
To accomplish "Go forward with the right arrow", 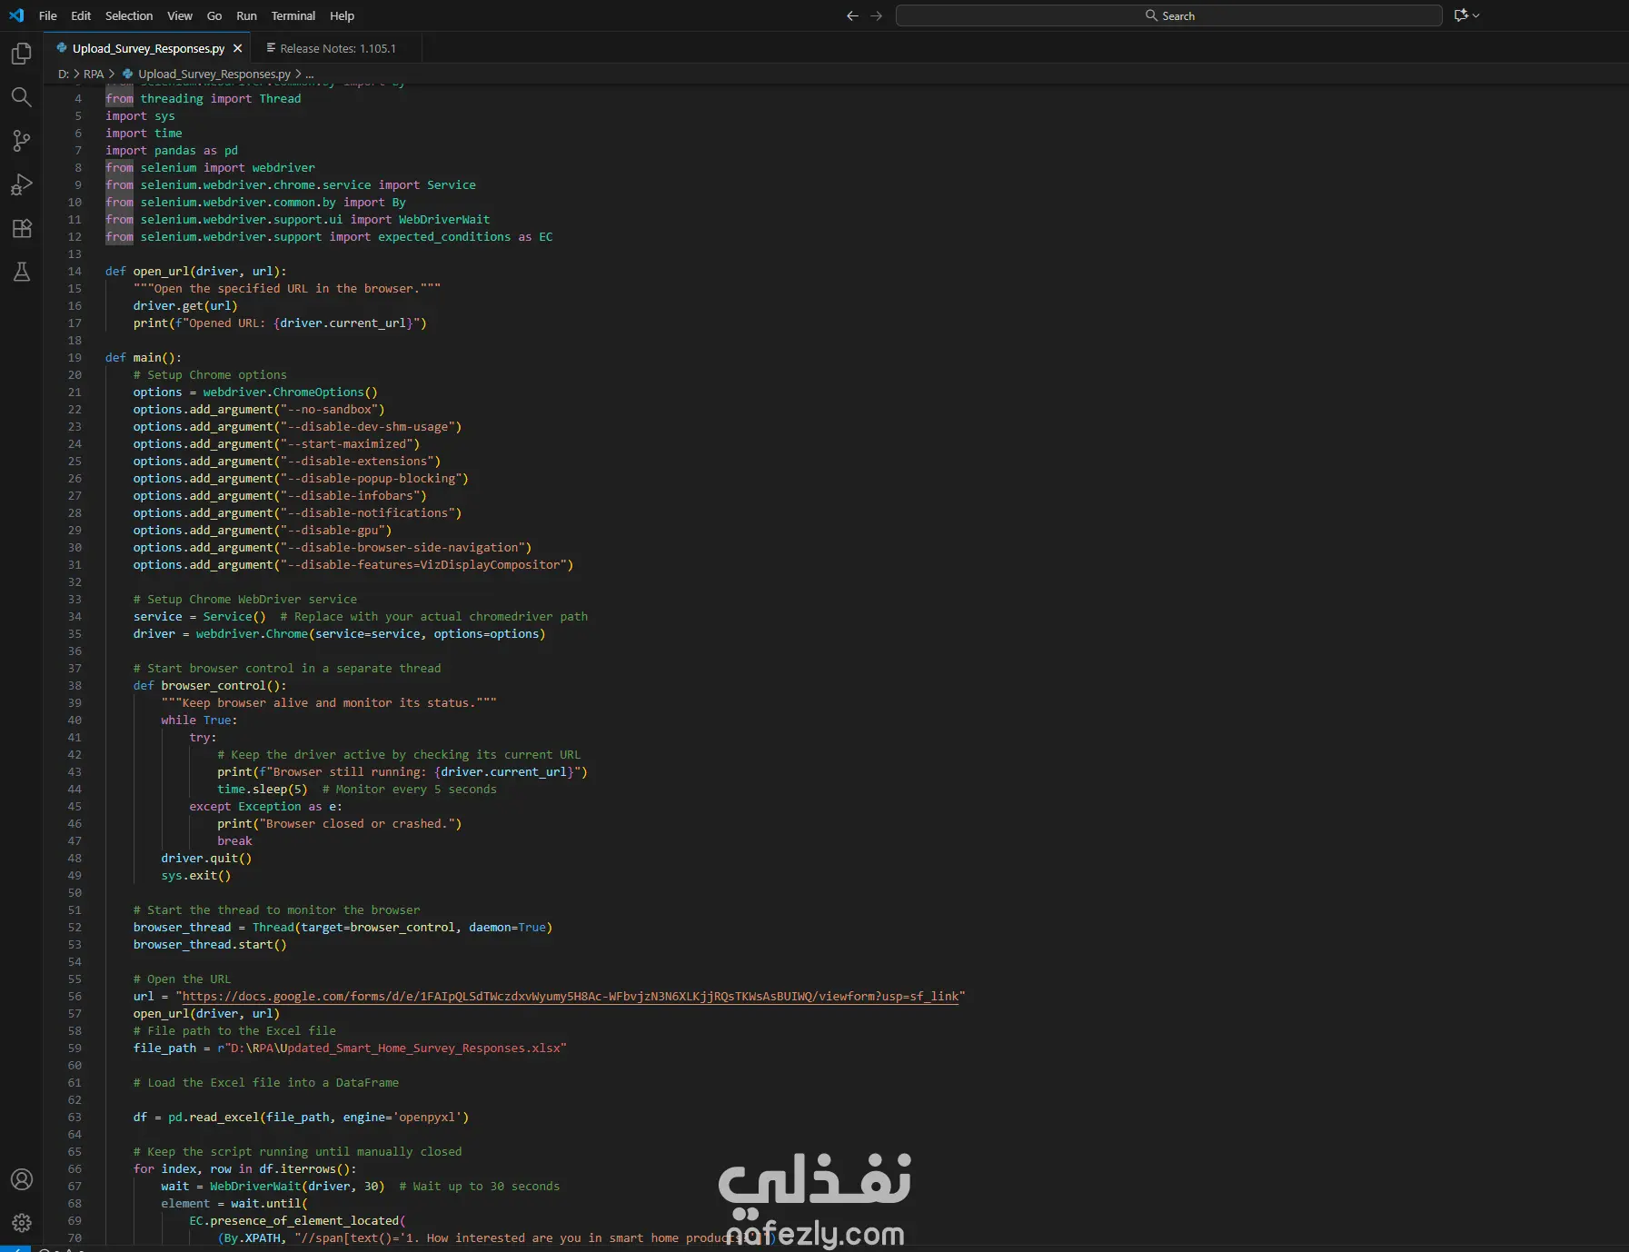I will pyautogui.click(x=877, y=15).
